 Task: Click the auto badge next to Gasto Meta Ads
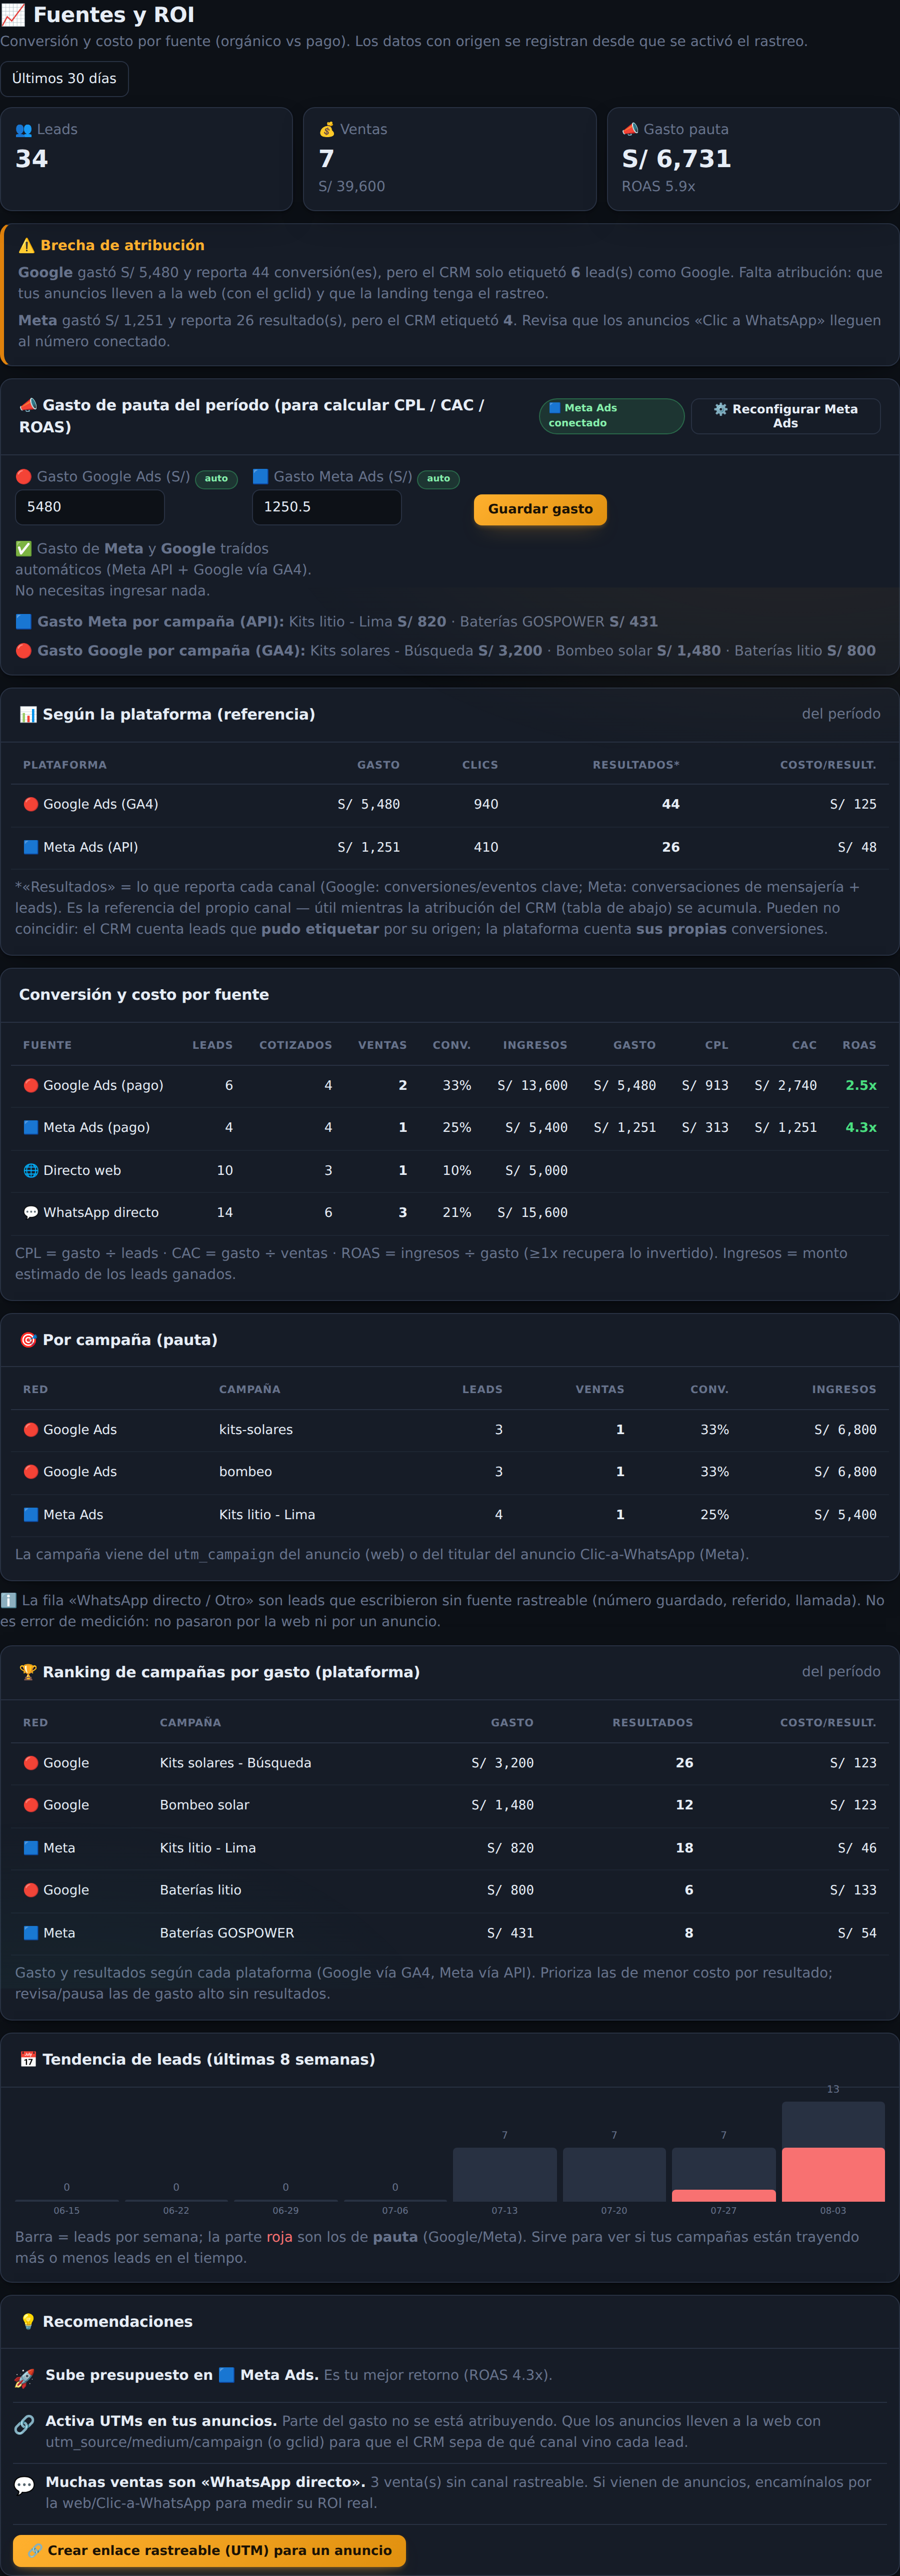click(438, 479)
